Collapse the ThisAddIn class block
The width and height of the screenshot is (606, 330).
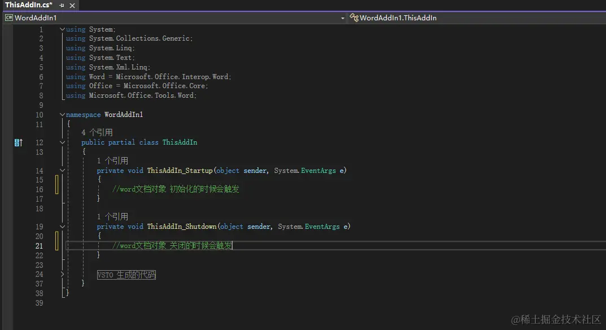(x=62, y=142)
